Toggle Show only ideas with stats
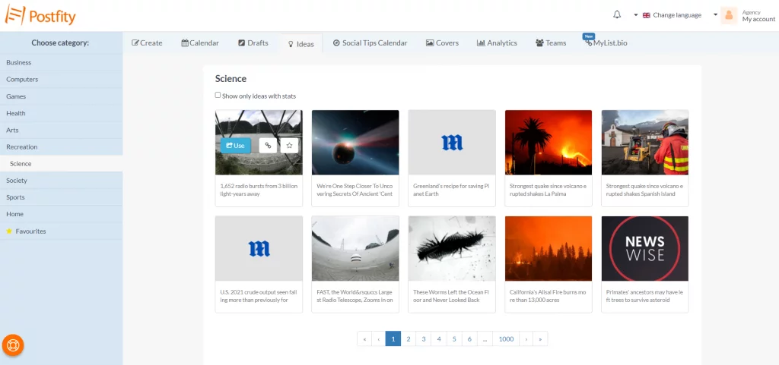 coord(218,95)
